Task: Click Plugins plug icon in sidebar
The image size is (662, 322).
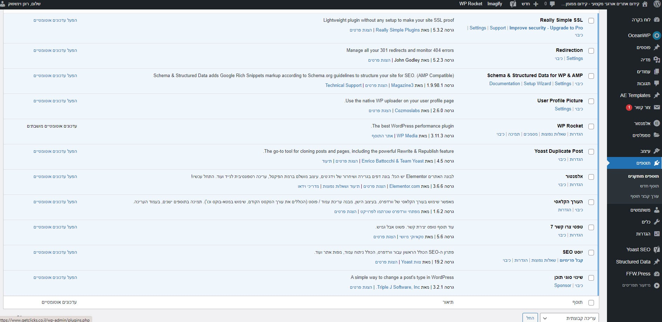Action: [x=657, y=163]
